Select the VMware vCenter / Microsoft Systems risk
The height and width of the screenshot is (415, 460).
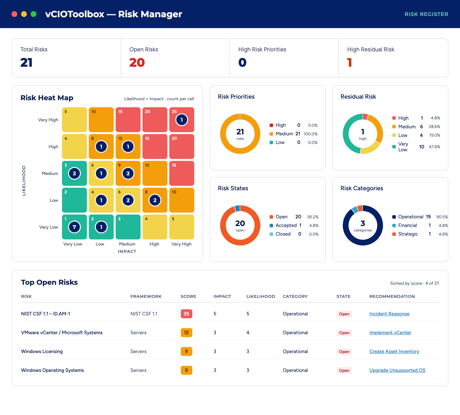(62, 333)
